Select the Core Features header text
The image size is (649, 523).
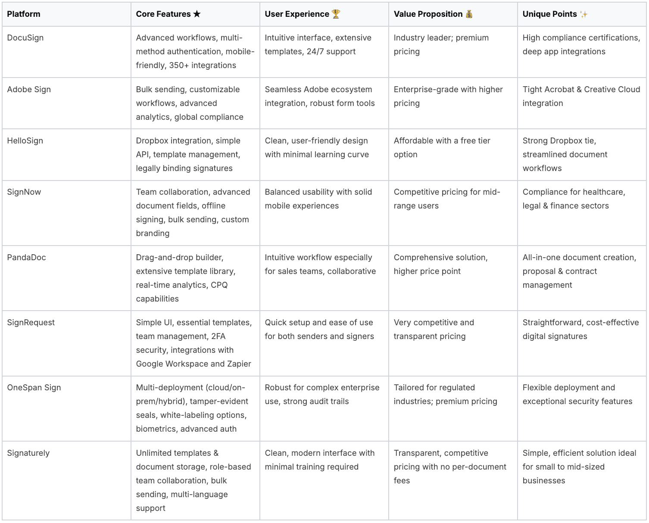(x=163, y=14)
